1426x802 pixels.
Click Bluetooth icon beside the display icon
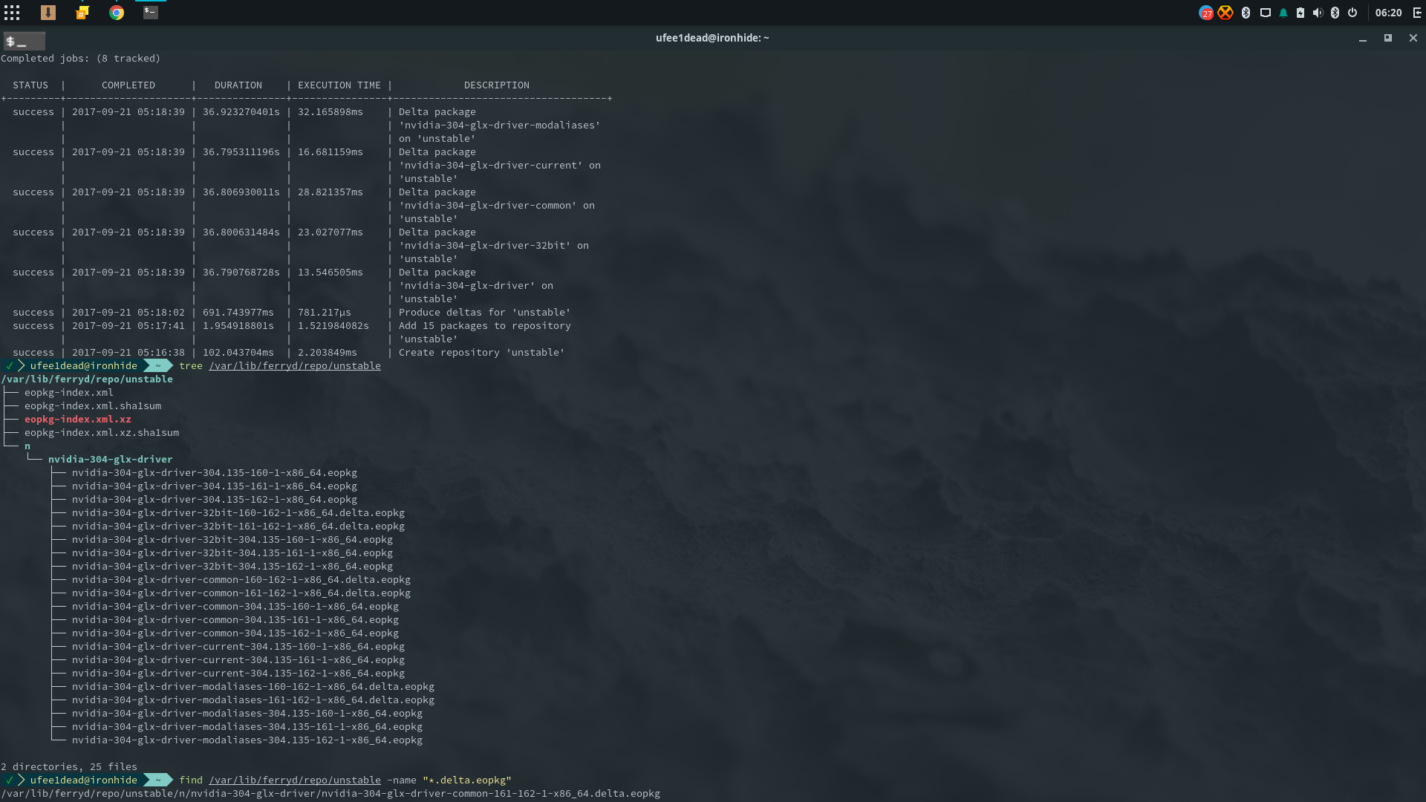pos(1246,13)
